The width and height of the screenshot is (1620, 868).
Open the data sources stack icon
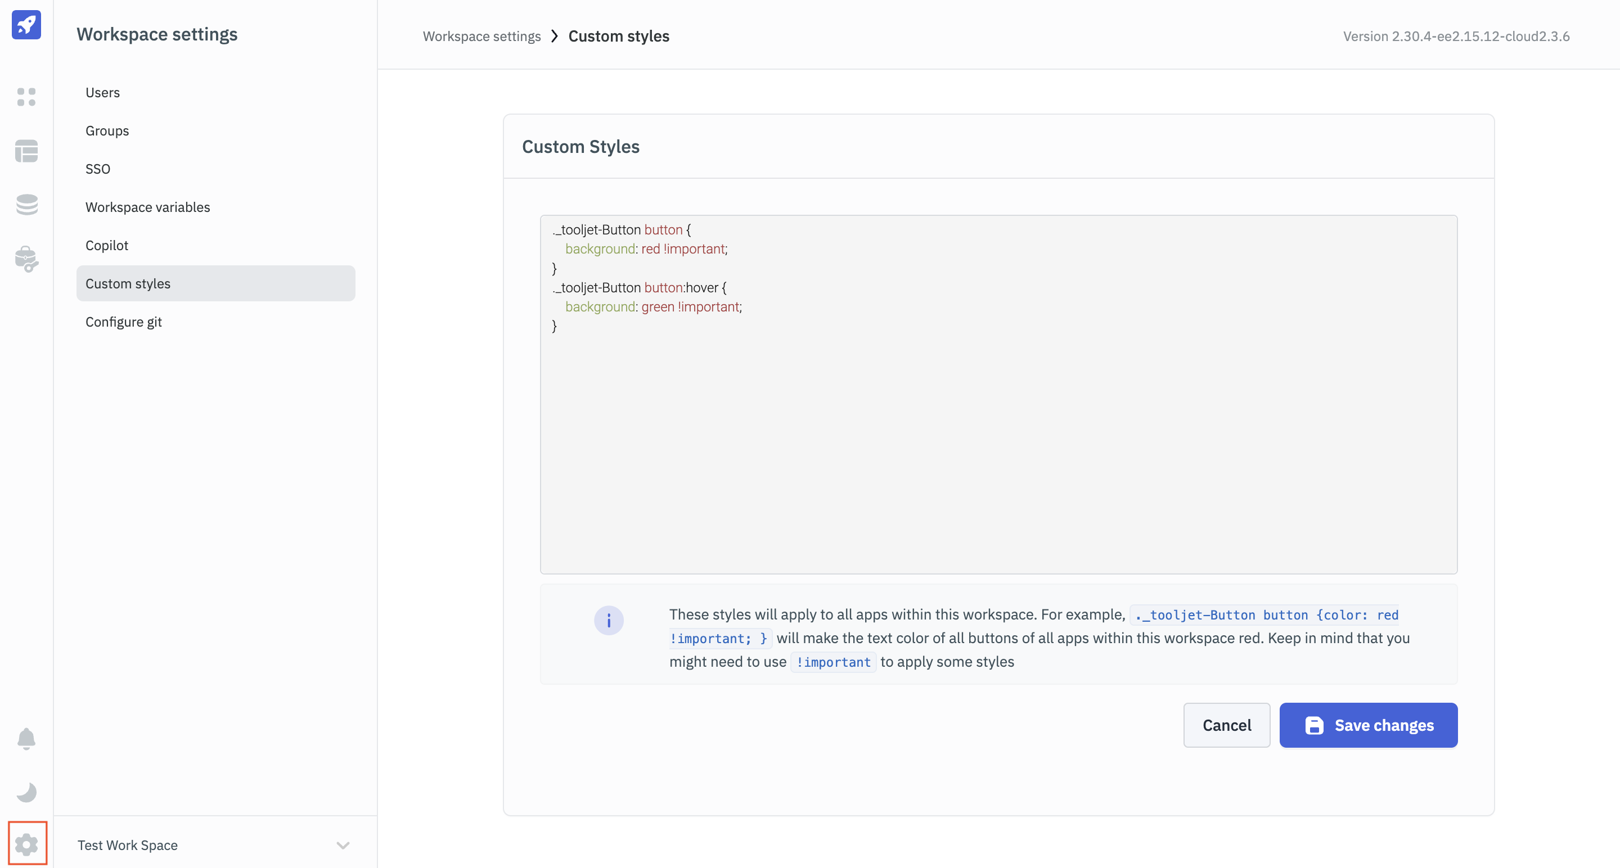(x=26, y=204)
